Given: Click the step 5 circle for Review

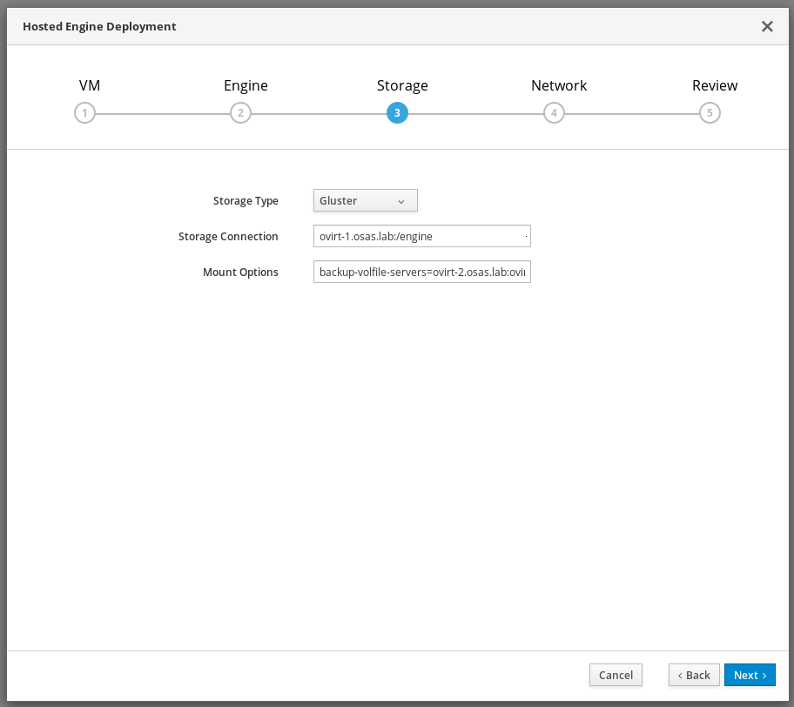Looking at the screenshot, I should [x=710, y=113].
